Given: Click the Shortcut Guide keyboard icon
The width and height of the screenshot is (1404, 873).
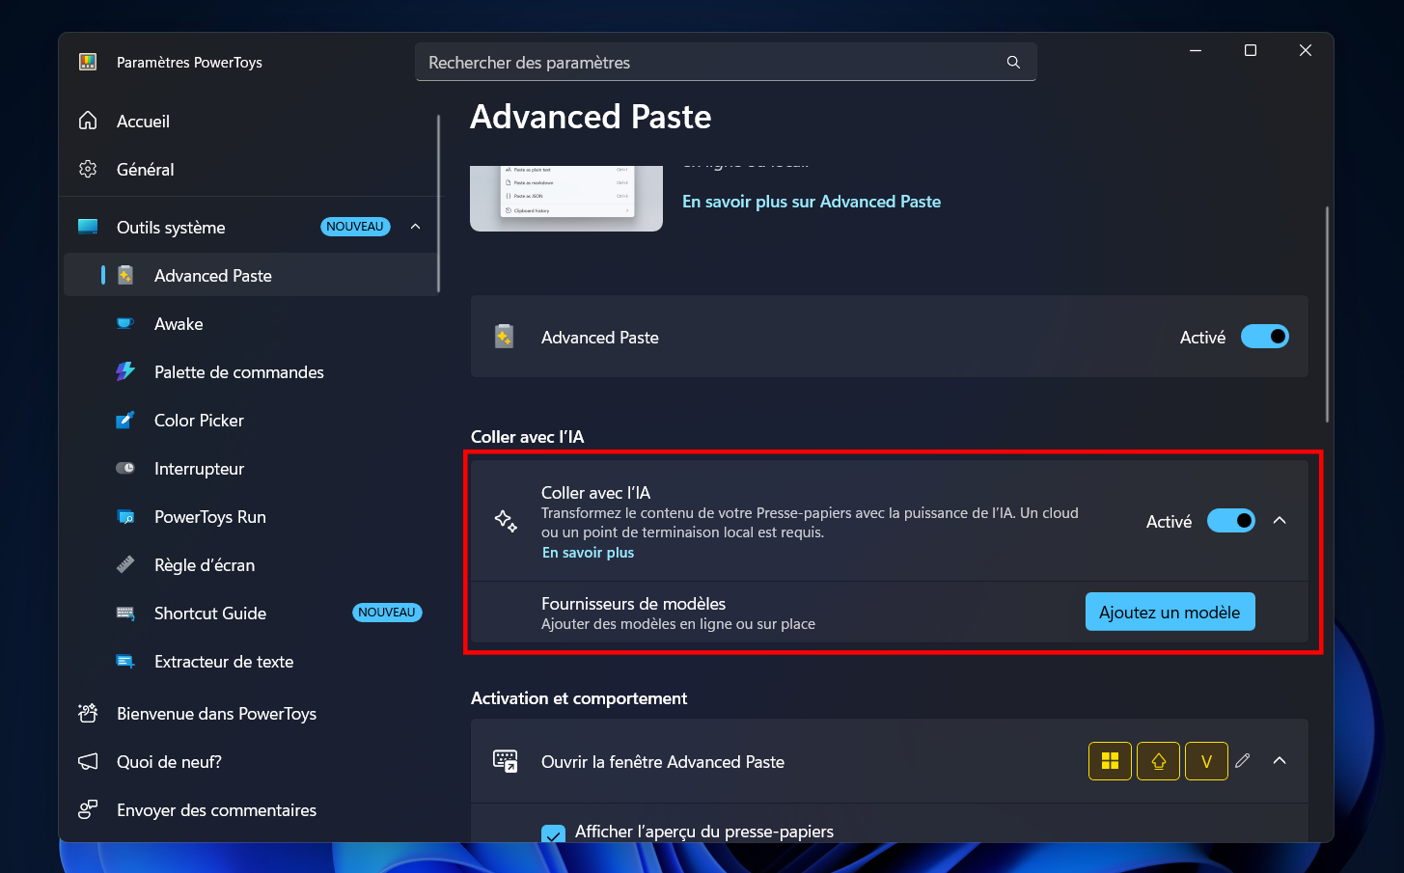Looking at the screenshot, I should [125, 613].
